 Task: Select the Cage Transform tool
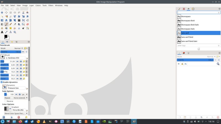[23, 20]
